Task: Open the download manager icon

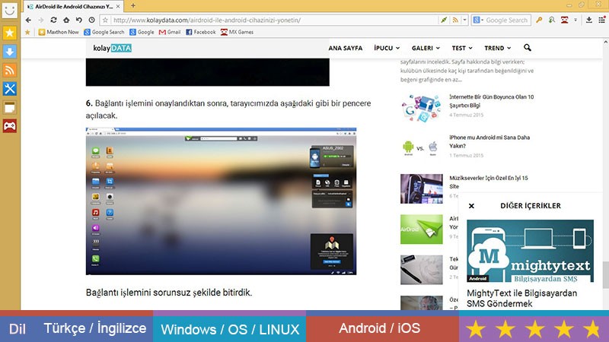Action: coord(588,21)
